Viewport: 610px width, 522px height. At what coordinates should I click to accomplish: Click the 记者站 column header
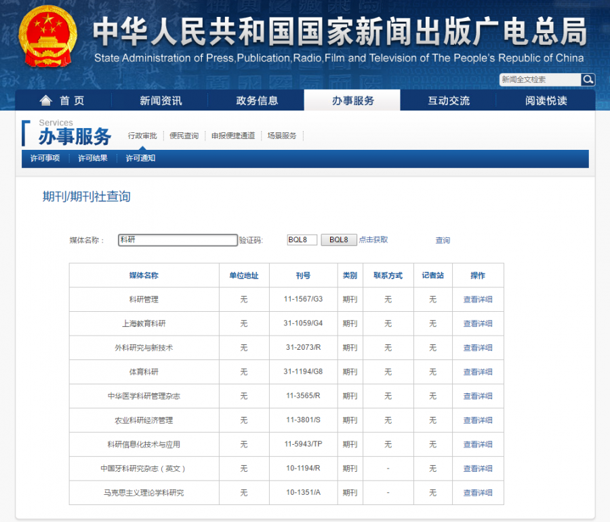point(432,275)
